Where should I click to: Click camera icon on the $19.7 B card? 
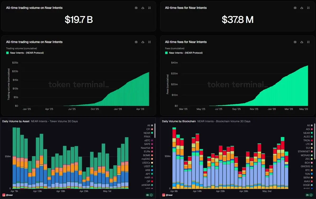click(x=136, y=8)
